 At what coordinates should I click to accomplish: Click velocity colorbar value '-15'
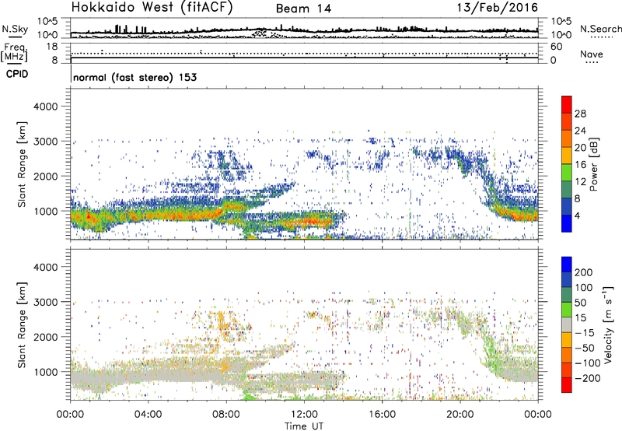(x=585, y=333)
